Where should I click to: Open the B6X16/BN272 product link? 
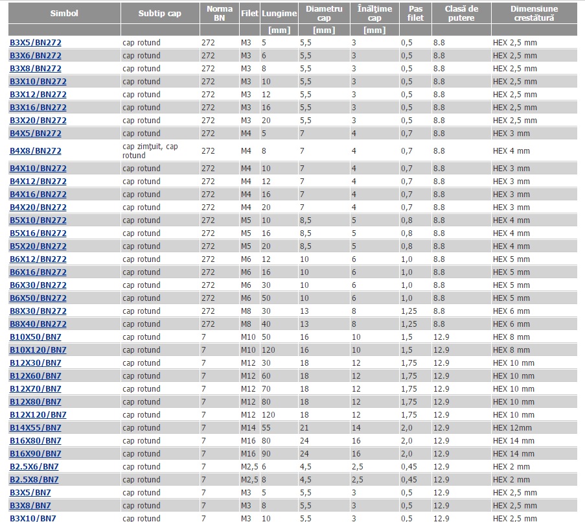(x=38, y=272)
